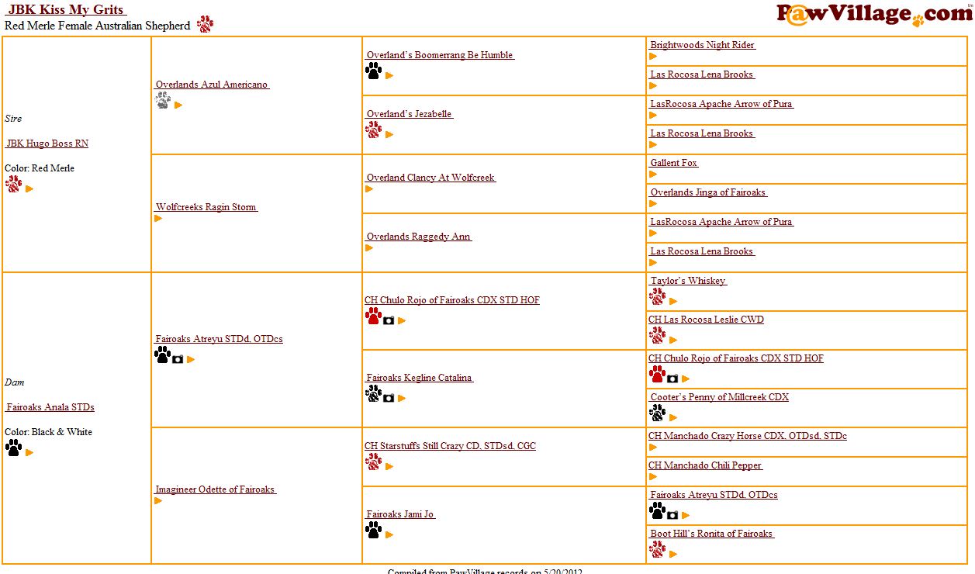Open Brightwoods Night Rider link
The height and width of the screenshot is (574, 975).
[703, 45]
